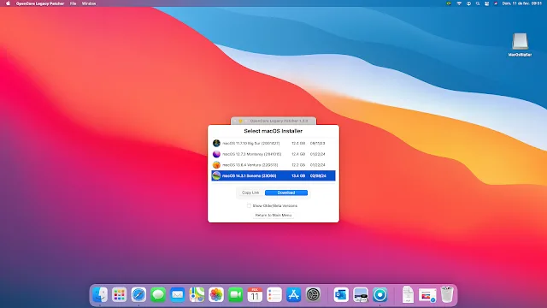This screenshot has width=547, height=308.
Task: Select the macOS 14.3.1 Sonoma installer row
Action: click(x=273, y=175)
